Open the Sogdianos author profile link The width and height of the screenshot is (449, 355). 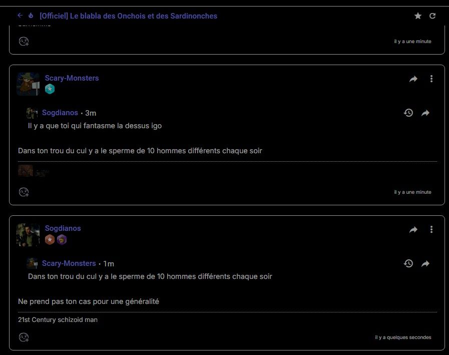63,228
